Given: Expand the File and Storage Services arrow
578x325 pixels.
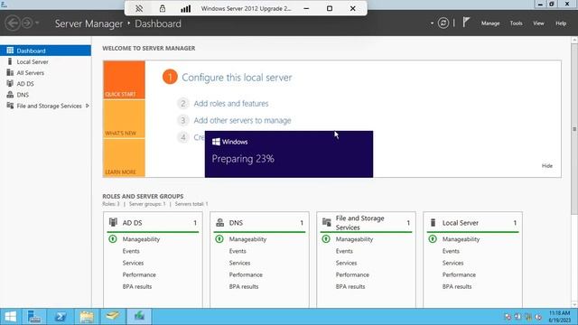Looking at the screenshot, I should pyautogui.click(x=88, y=106).
